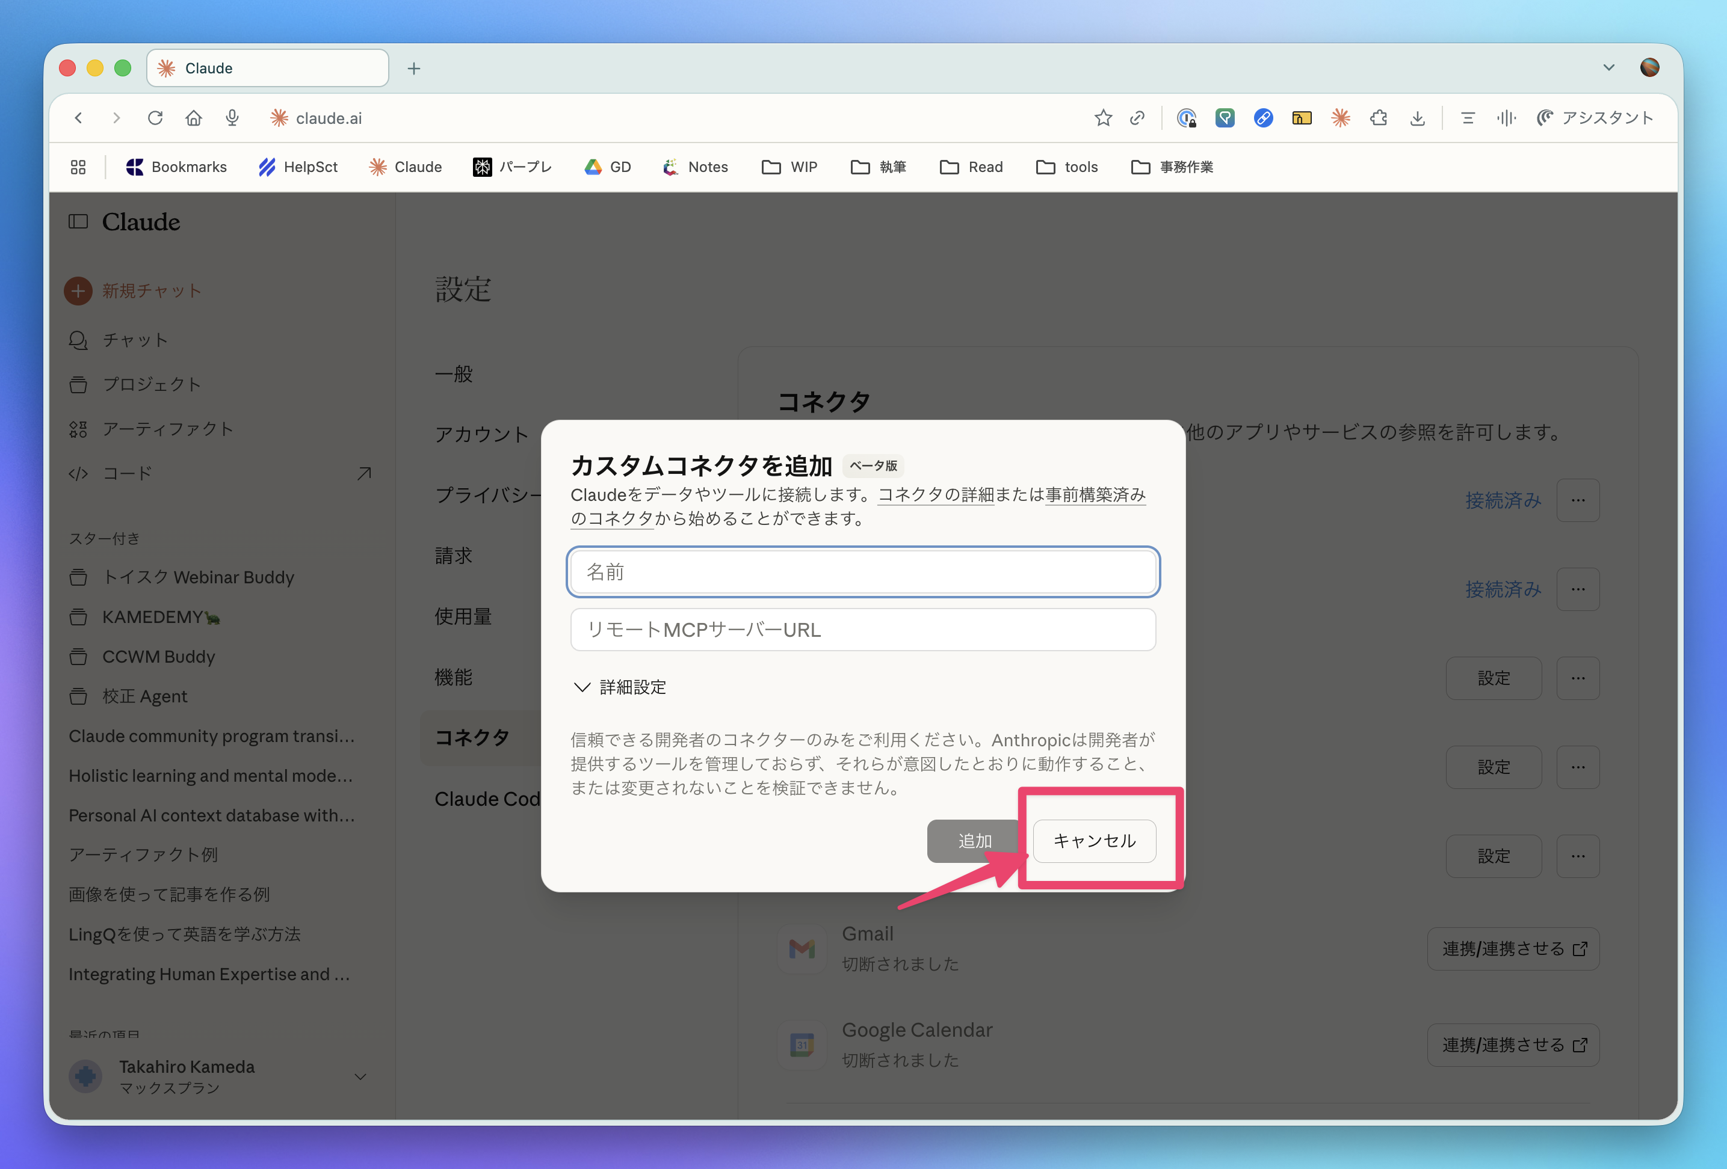Image resolution: width=1727 pixels, height=1169 pixels.
Task: Open the WIP bookmarks folder
Action: (789, 167)
